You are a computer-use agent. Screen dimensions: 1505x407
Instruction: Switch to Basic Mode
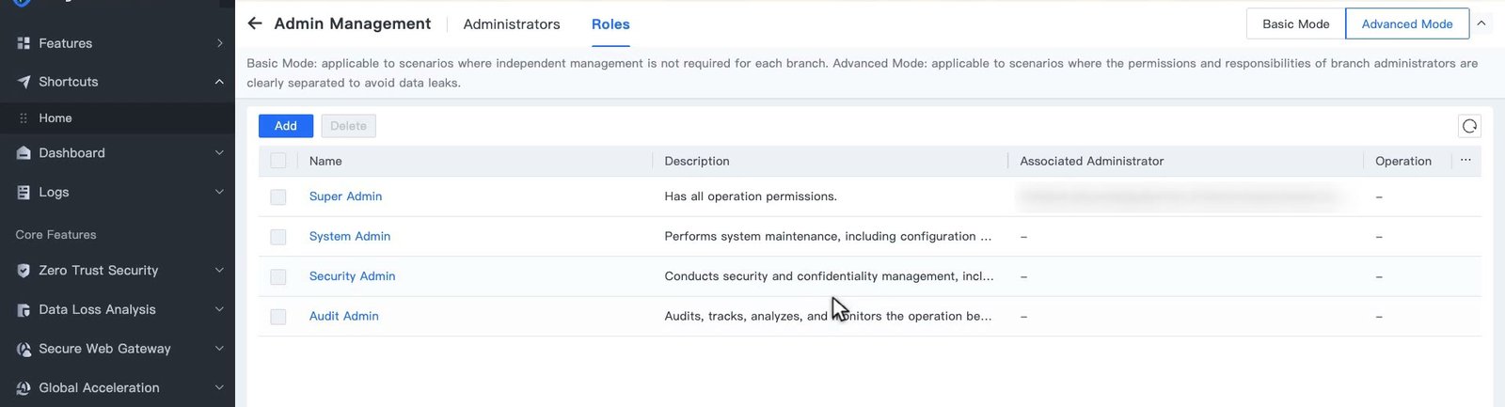coord(1295,23)
